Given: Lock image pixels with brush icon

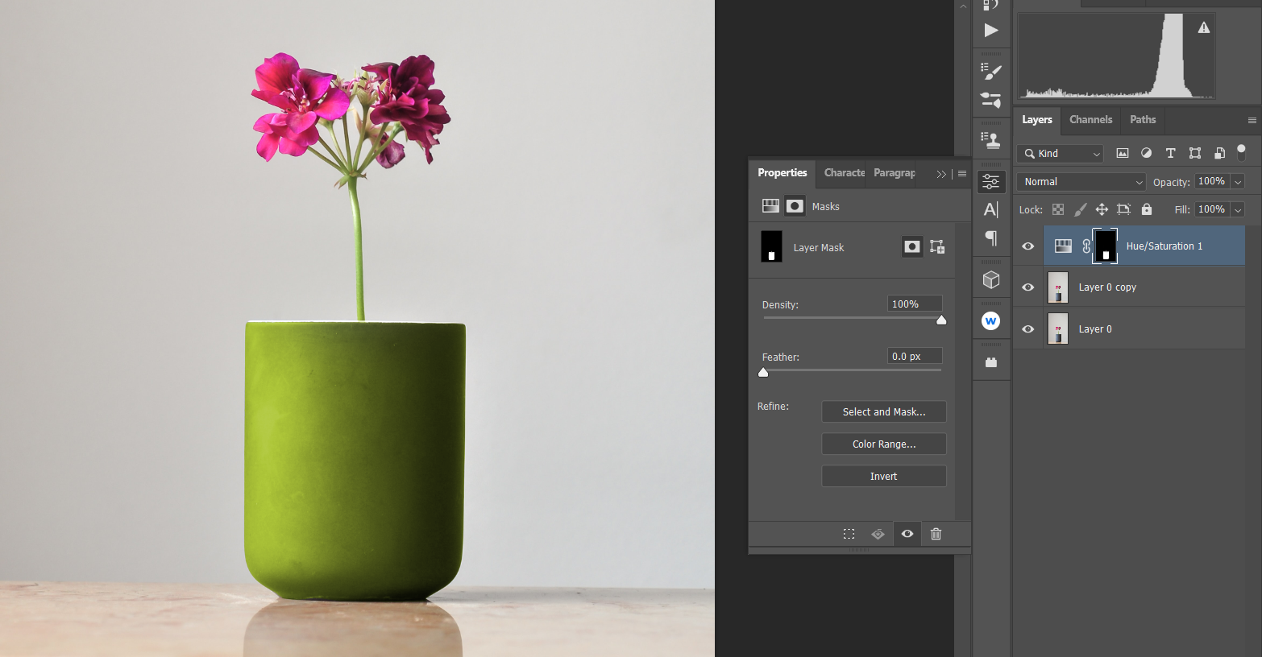Looking at the screenshot, I should pos(1081,209).
